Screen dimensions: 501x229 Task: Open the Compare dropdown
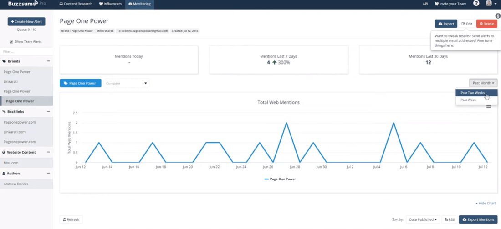127,83
